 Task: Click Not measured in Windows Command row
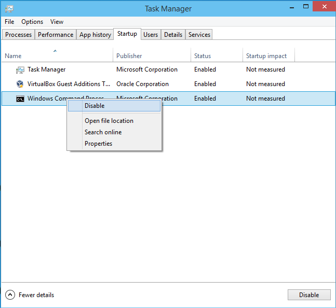click(265, 99)
